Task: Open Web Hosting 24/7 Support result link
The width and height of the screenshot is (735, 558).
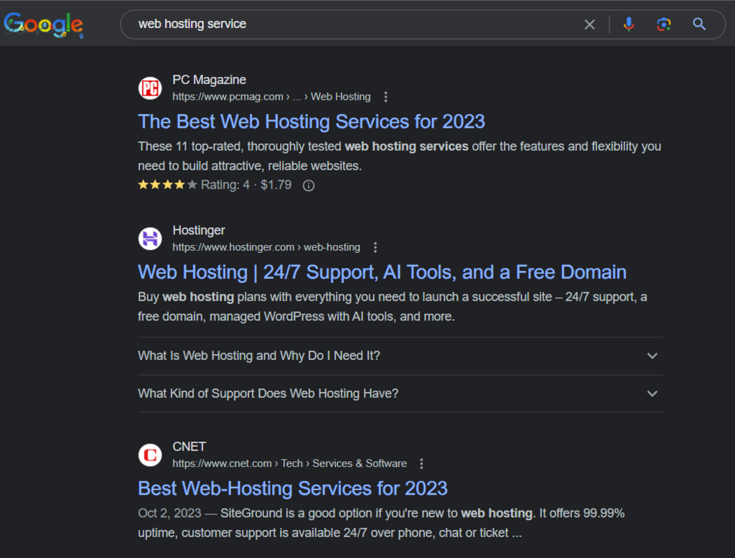Action: coord(382,272)
